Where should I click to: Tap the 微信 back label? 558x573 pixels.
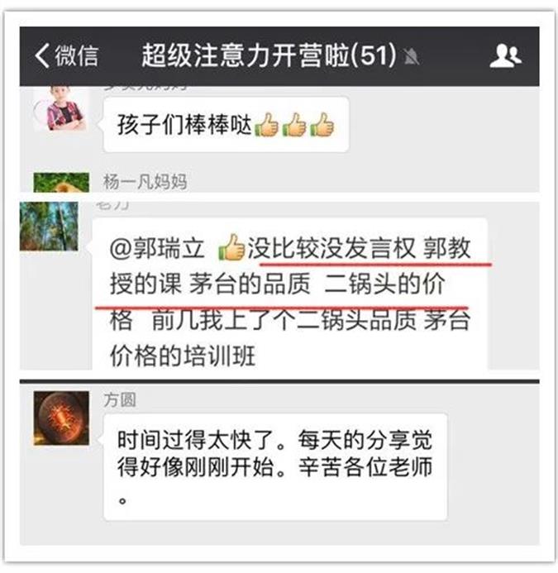pyautogui.click(x=76, y=56)
